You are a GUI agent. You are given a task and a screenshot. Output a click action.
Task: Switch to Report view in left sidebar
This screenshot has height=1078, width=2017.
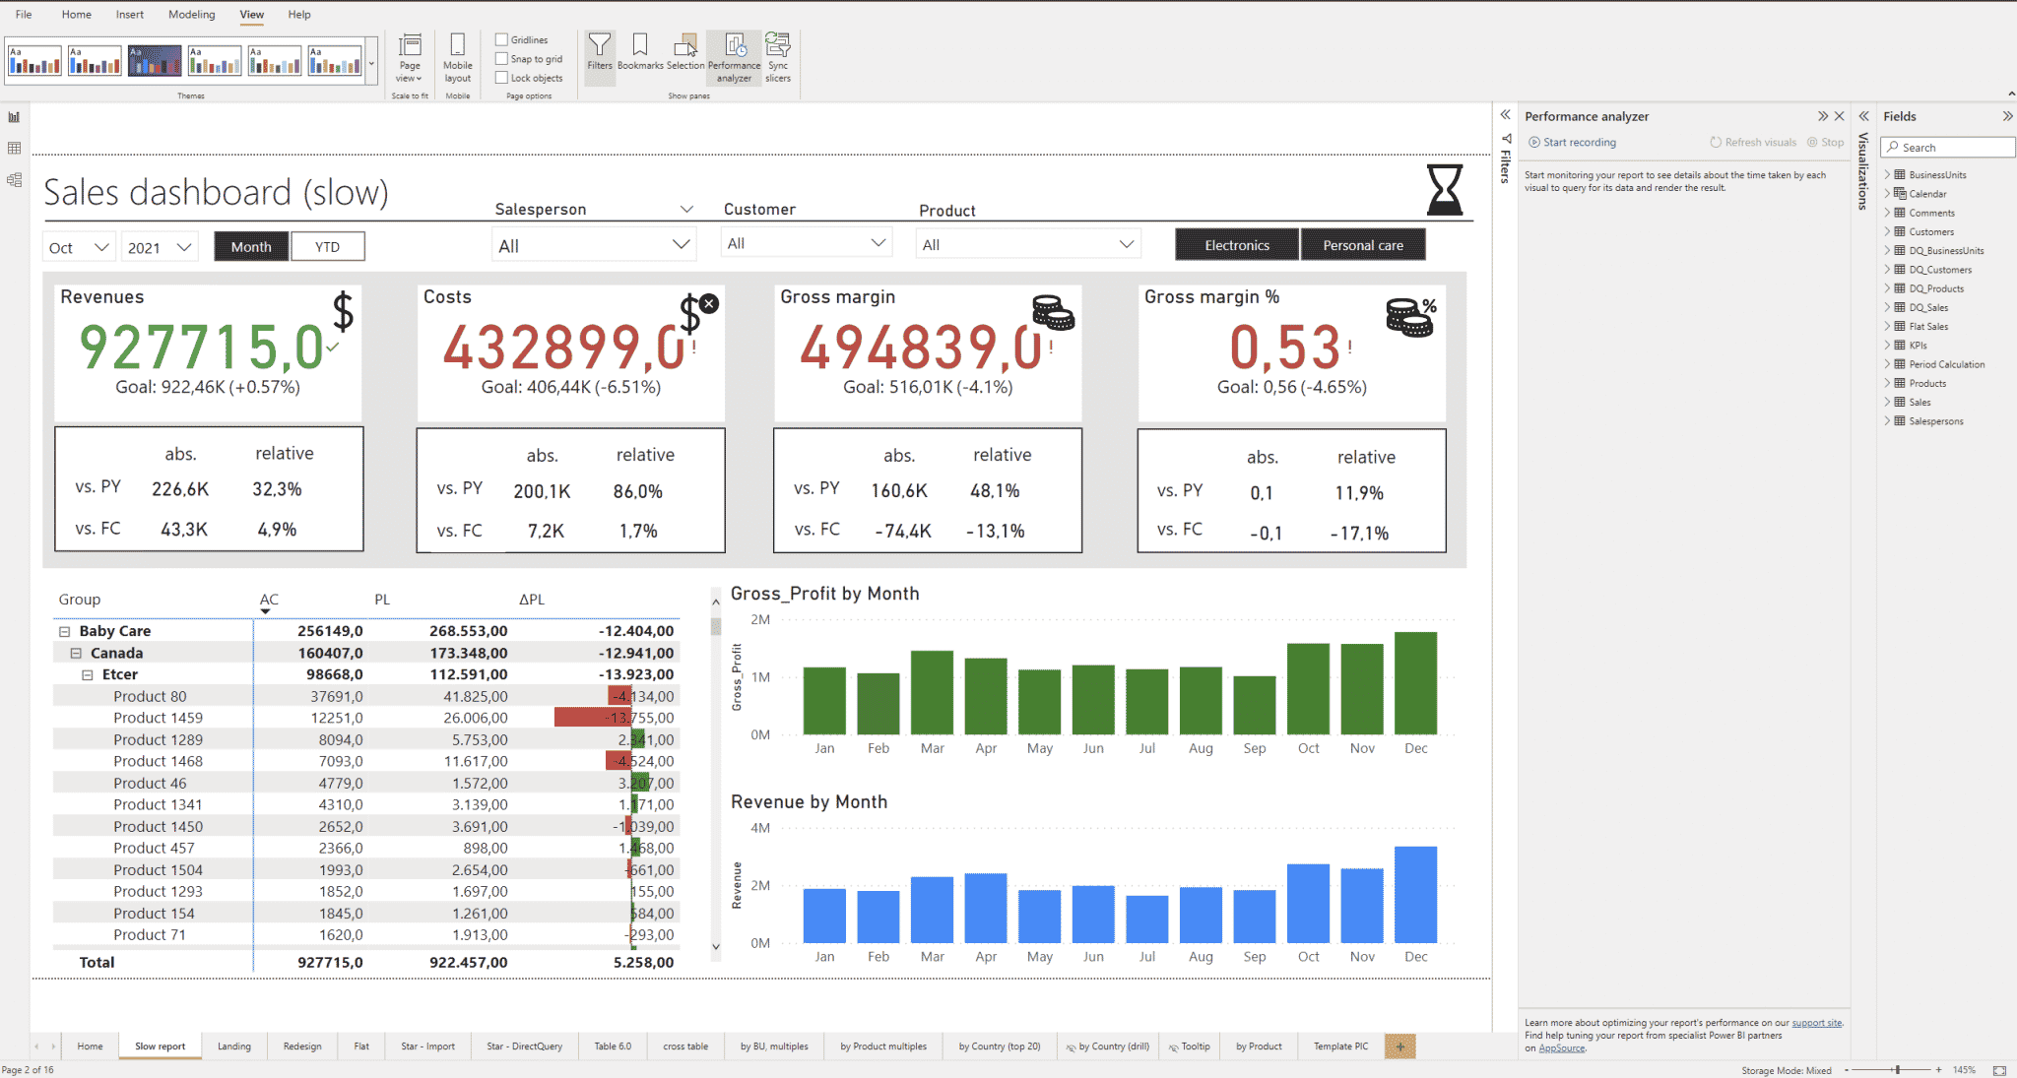coord(14,116)
